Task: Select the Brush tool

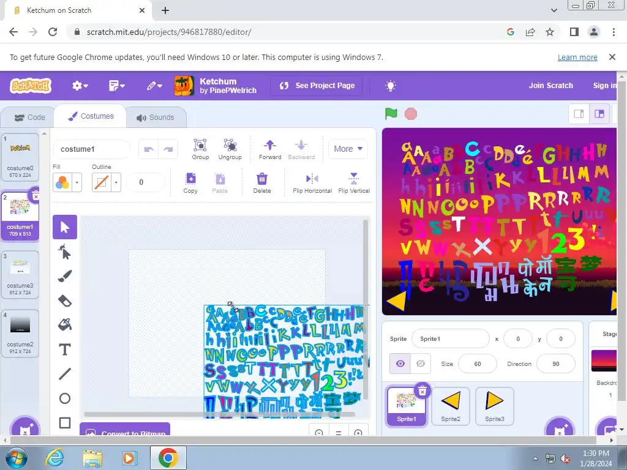Action: pos(65,276)
